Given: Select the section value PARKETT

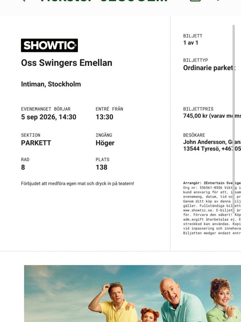Looking at the screenshot, I should click(36, 143).
